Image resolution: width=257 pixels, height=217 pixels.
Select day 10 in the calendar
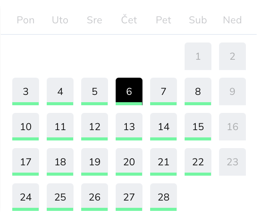(26, 127)
